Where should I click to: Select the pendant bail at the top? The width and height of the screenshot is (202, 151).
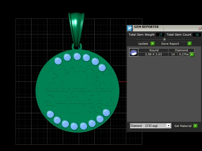pos(77,29)
